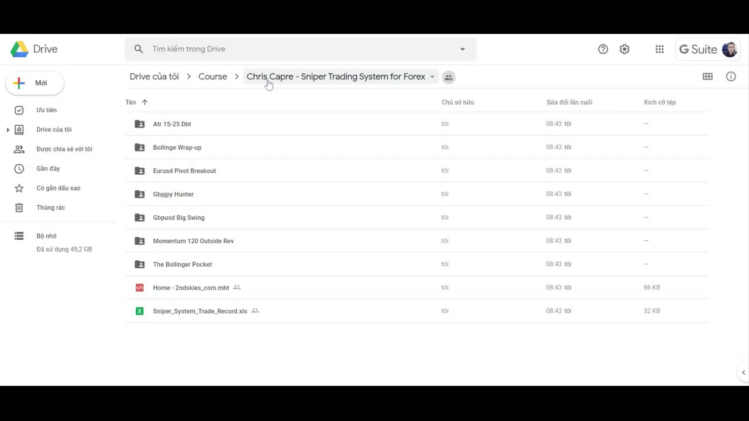This screenshot has height=421, width=749.
Task: Focus the 'Tìm kiếm trong Drive' search field
Action: tap(301, 49)
